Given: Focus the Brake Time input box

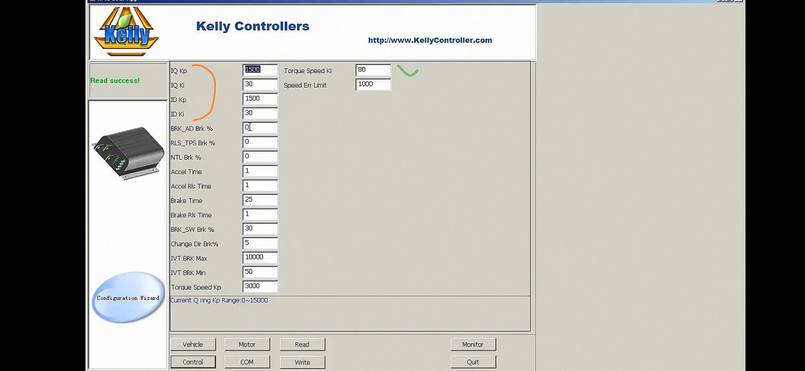Looking at the screenshot, I should point(260,200).
